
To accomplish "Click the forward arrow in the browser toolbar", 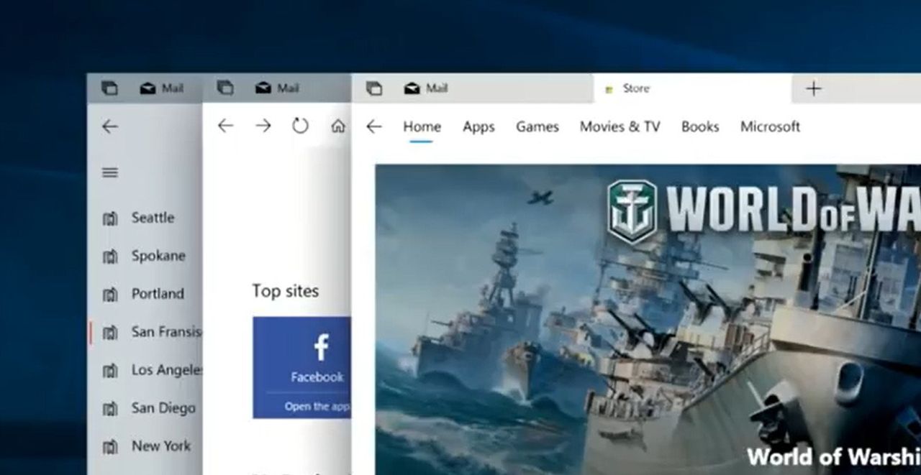I will [x=263, y=126].
